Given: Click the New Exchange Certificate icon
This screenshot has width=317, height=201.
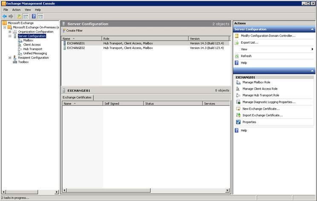Looking at the screenshot, I should click(x=238, y=109).
